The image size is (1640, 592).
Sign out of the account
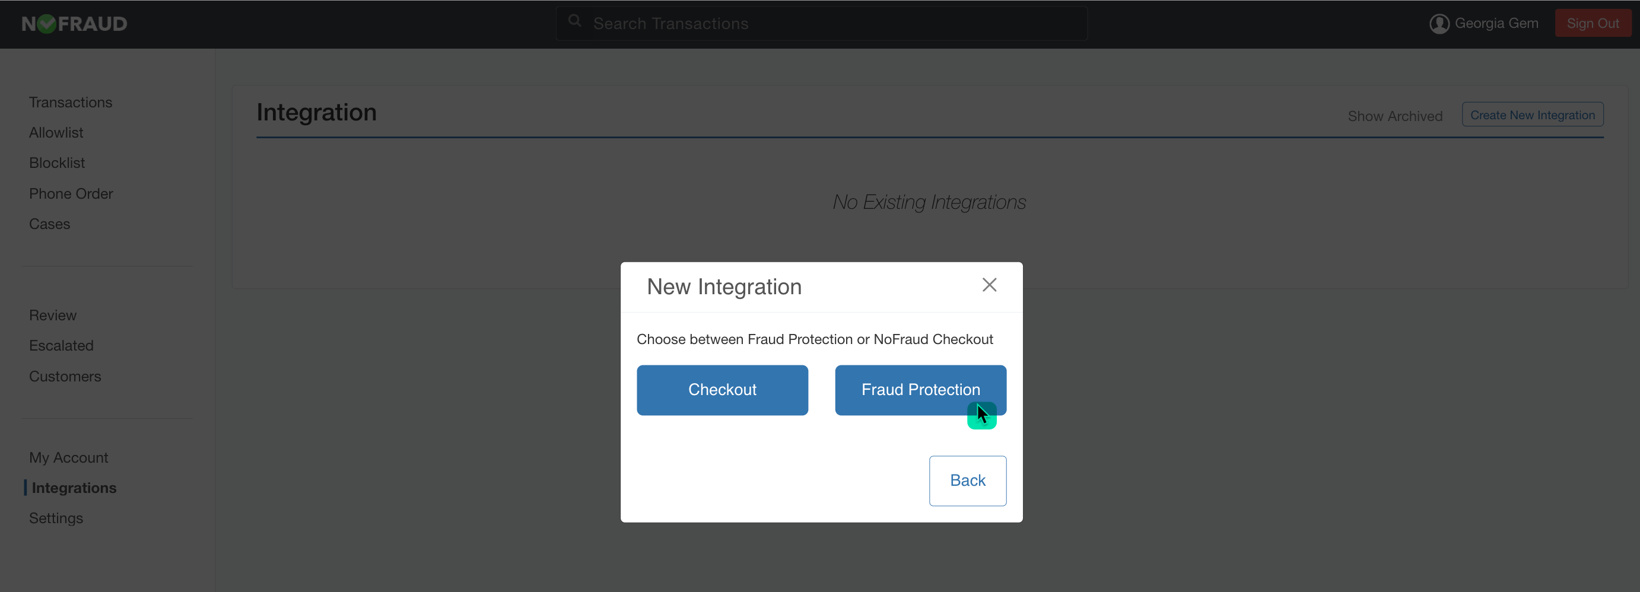click(x=1593, y=23)
